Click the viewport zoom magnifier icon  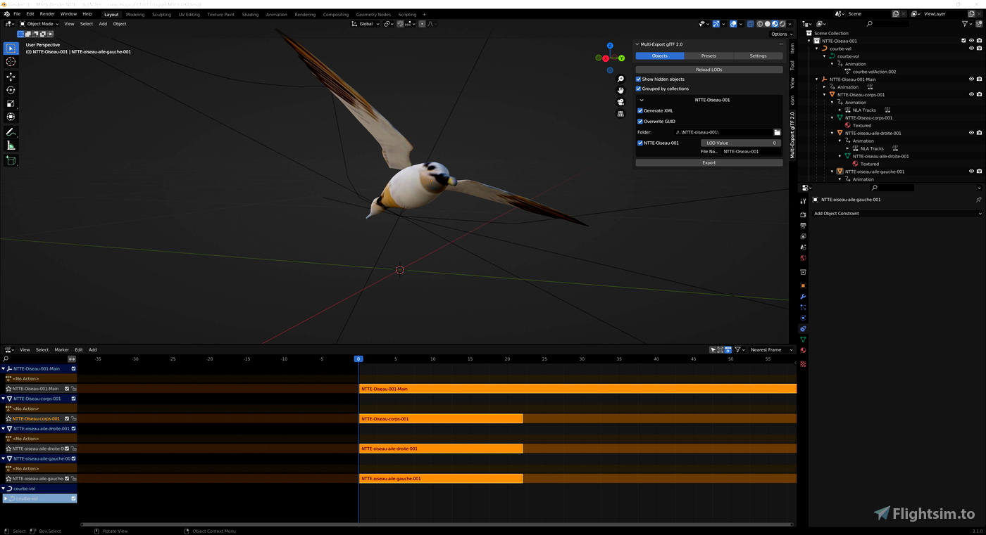click(x=620, y=79)
